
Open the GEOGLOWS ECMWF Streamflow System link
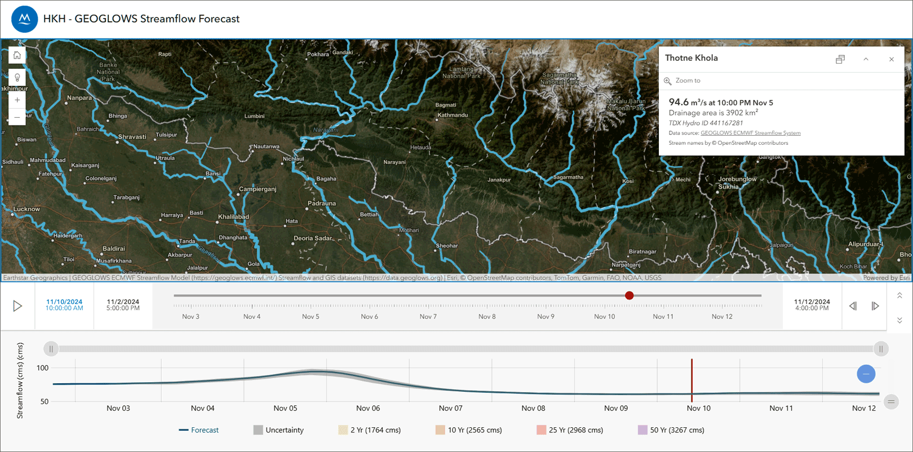(x=750, y=133)
